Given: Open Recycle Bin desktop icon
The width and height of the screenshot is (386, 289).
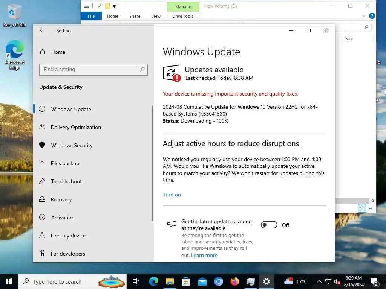Looking at the screenshot, I should 14,15.
